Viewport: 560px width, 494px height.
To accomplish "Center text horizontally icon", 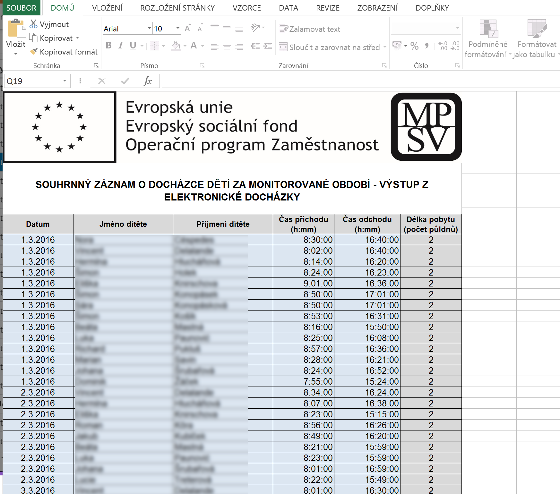I will 227,46.
